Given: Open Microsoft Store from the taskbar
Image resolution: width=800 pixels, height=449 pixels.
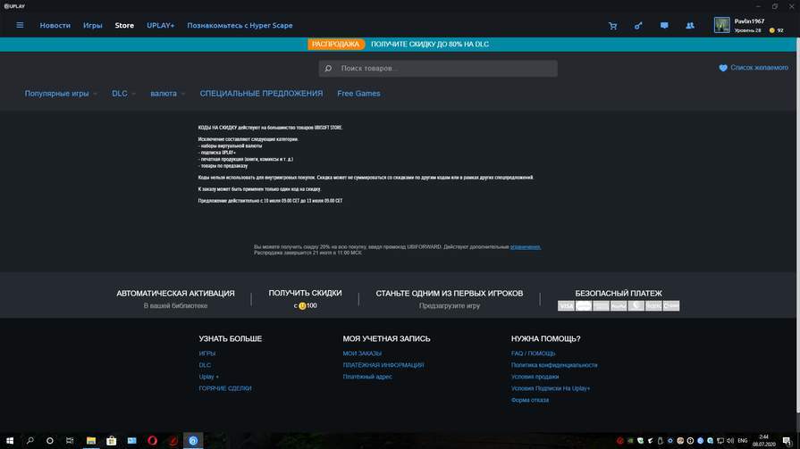Looking at the screenshot, I should click(x=111, y=441).
